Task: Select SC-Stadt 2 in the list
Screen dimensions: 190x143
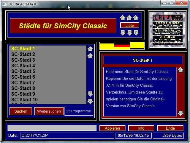Action: [48, 54]
